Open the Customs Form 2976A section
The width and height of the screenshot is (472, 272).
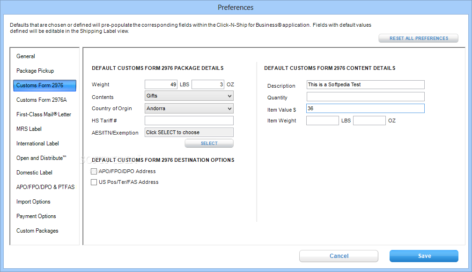click(42, 100)
